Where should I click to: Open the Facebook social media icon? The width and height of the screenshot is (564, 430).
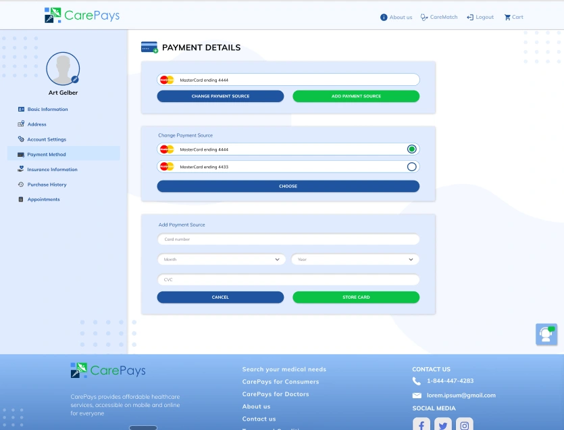(421, 425)
